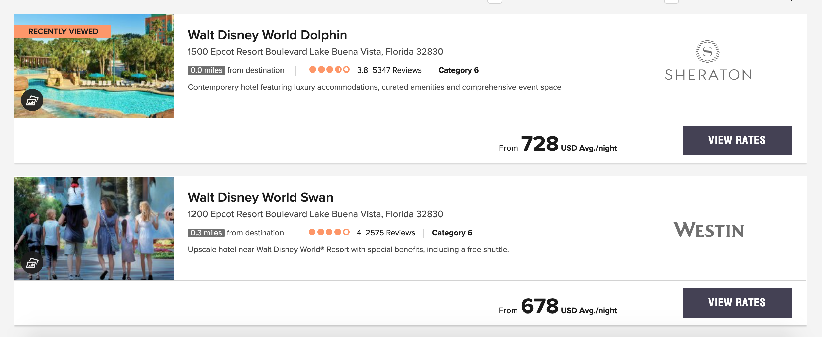The image size is (822, 337).
Task: Click the 0.0 miles distance badge
Action: tap(206, 70)
